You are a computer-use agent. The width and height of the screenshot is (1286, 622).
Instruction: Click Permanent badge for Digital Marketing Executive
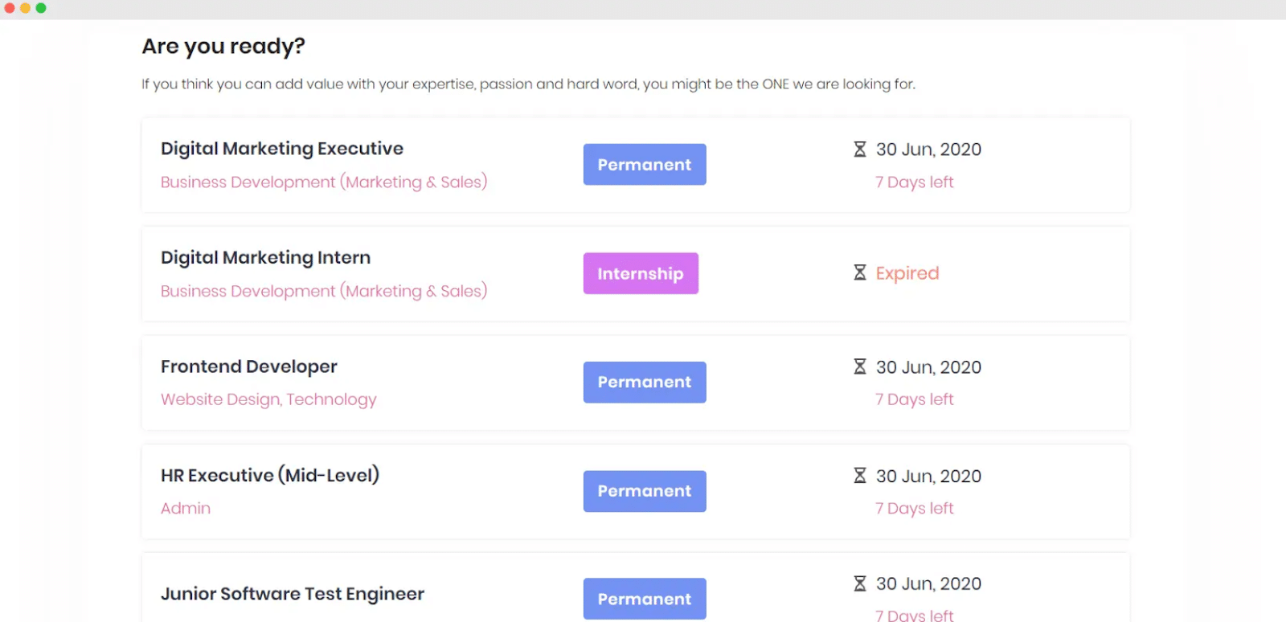(645, 165)
